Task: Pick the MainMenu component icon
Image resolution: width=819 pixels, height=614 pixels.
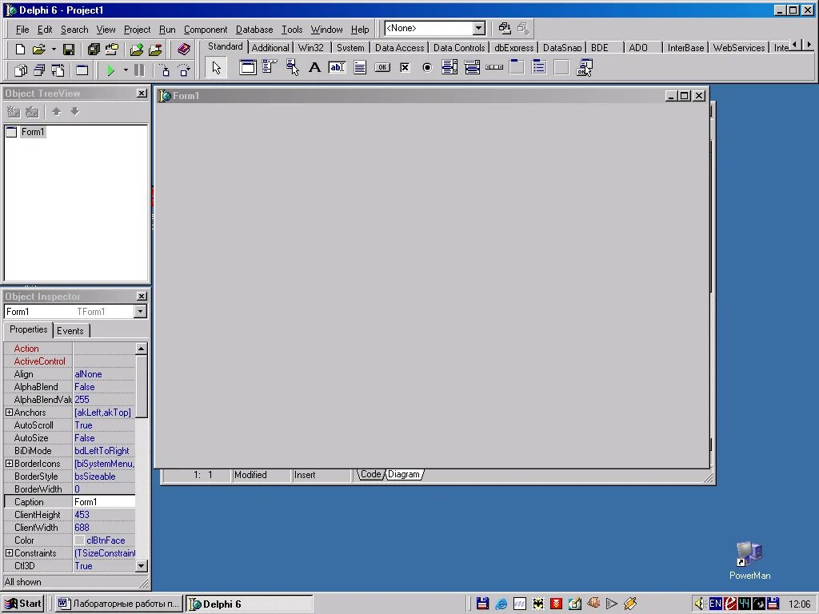Action: [270, 67]
